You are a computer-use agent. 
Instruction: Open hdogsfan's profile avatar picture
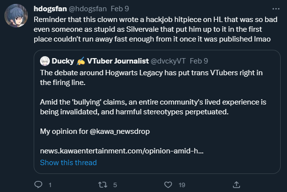16,16
